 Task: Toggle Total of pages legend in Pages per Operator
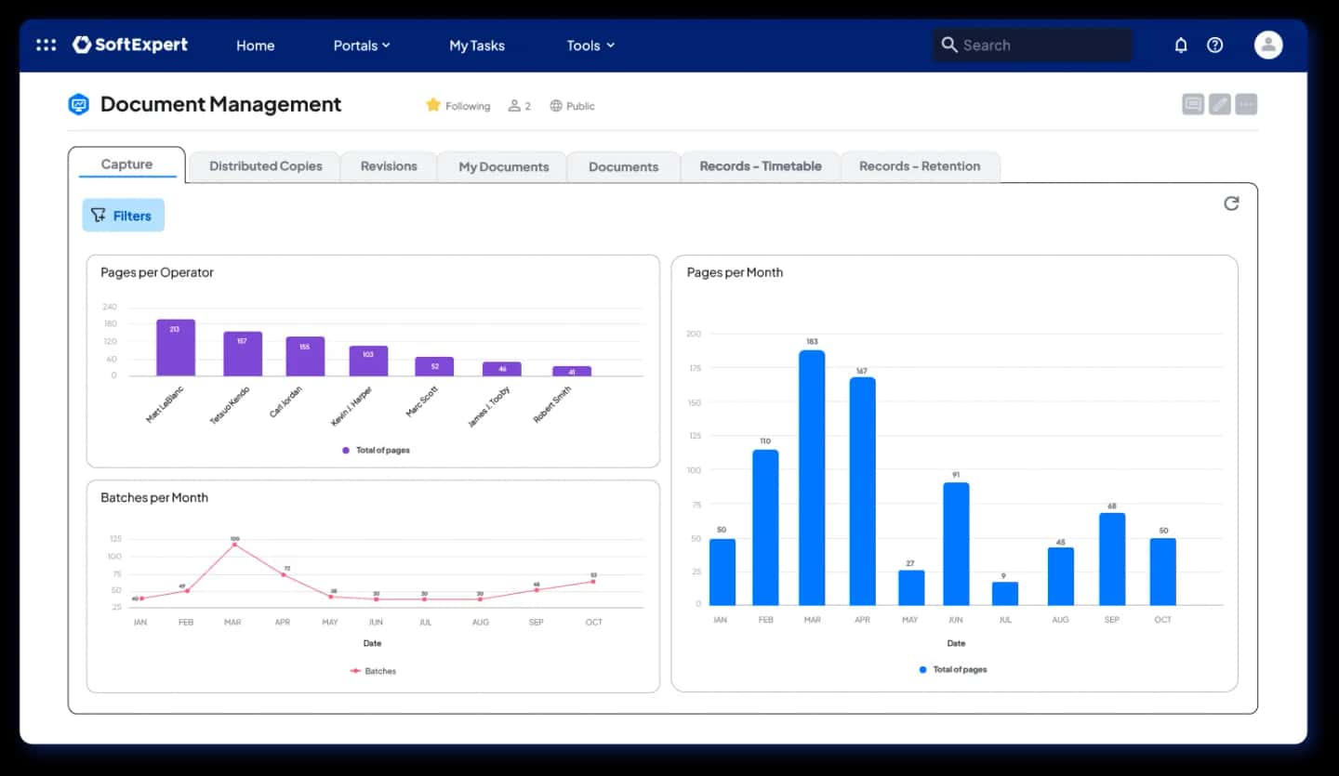tap(376, 450)
